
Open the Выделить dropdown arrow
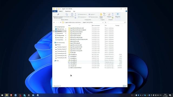click(118, 18)
